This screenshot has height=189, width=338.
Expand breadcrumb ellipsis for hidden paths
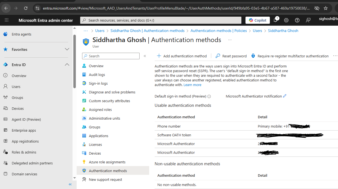click(86, 31)
